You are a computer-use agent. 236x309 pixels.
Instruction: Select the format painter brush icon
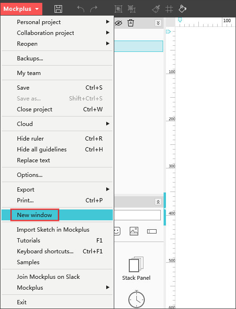156,9
